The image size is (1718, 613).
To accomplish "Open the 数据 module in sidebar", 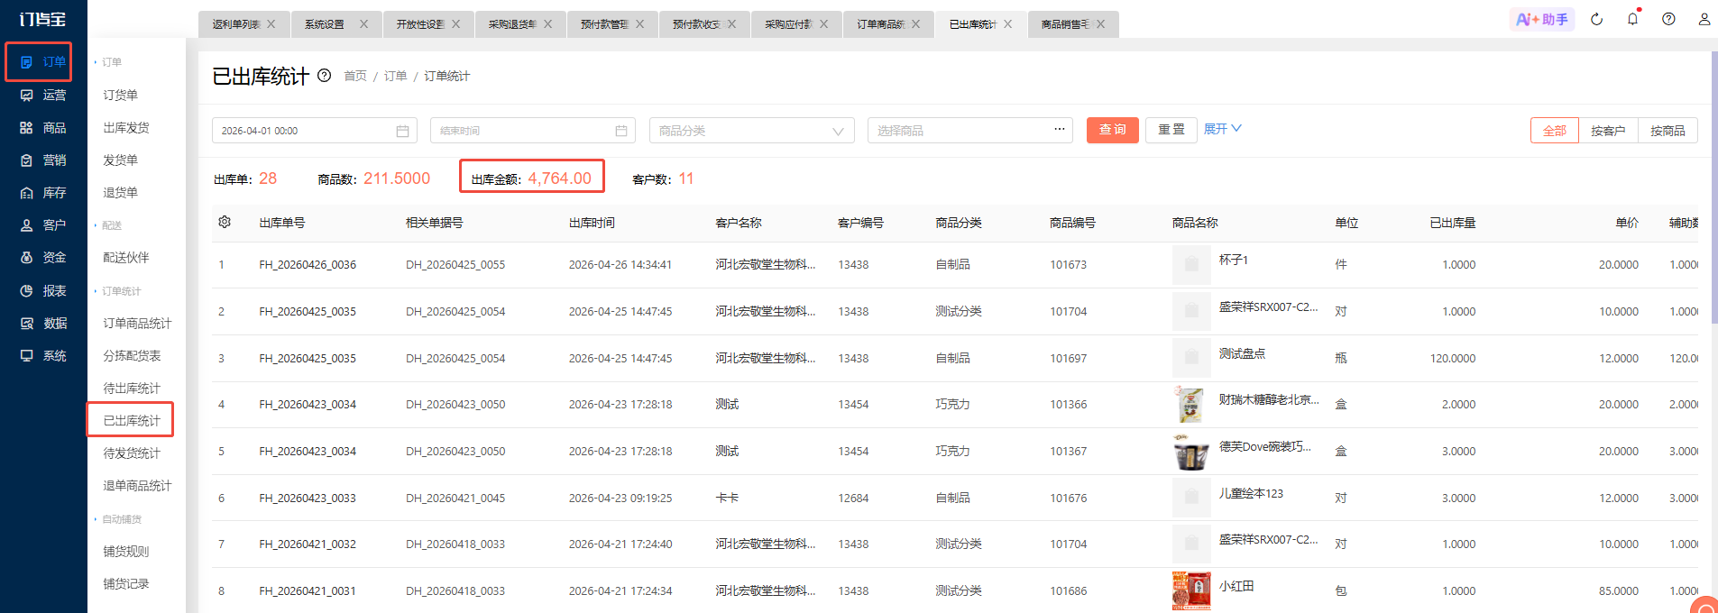I will click(43, 324).
